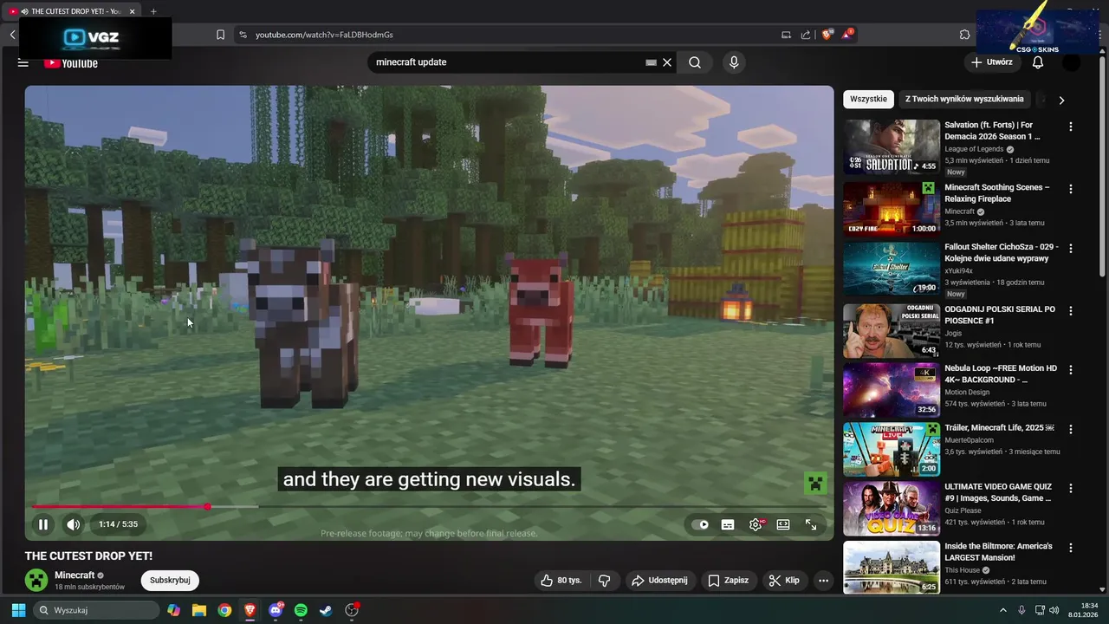
Task: Expand hidden system tray icons chevron
Action: [1003, 610]
